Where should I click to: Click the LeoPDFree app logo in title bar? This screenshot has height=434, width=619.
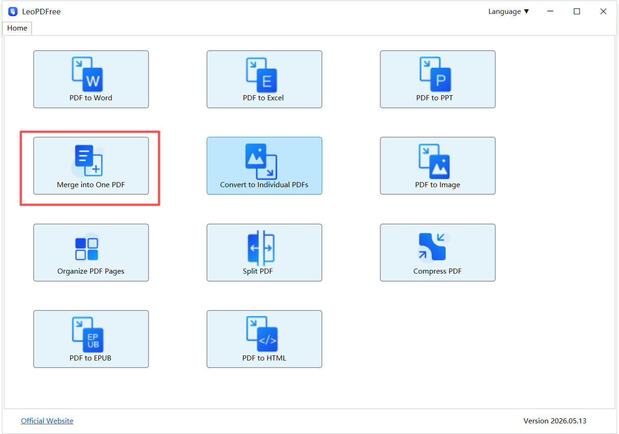point(13,12)
